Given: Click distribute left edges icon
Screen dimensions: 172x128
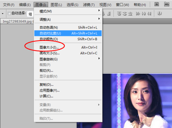Looking at the screenshot, I should tap(138, 14).
